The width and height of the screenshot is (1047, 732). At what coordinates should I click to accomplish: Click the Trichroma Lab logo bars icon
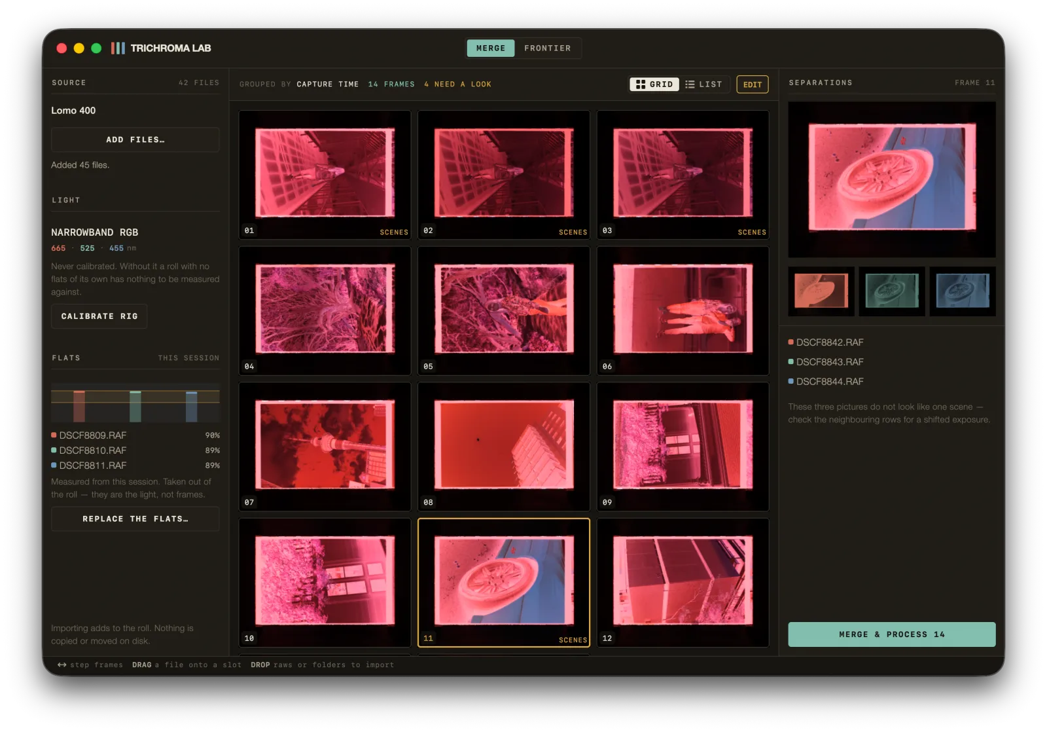point(118,48)
